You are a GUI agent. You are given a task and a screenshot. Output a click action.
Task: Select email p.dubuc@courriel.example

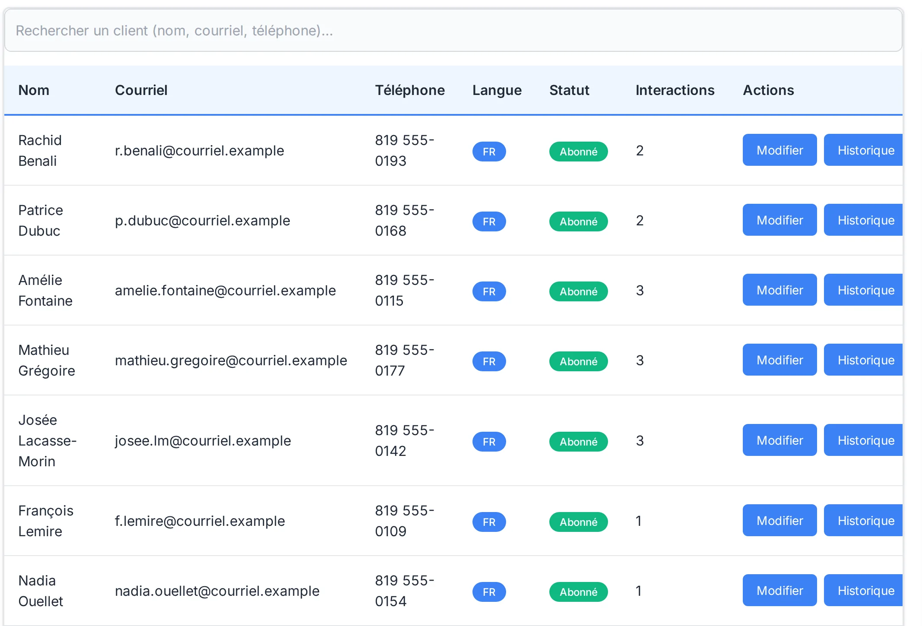click(203, 221)
